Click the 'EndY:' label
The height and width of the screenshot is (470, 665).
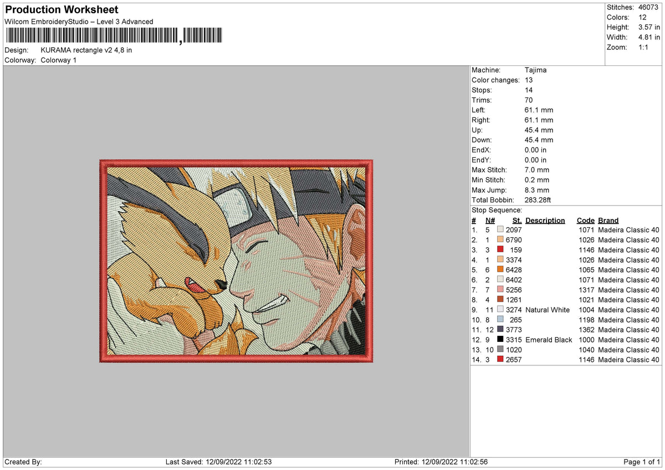[481, 160]
